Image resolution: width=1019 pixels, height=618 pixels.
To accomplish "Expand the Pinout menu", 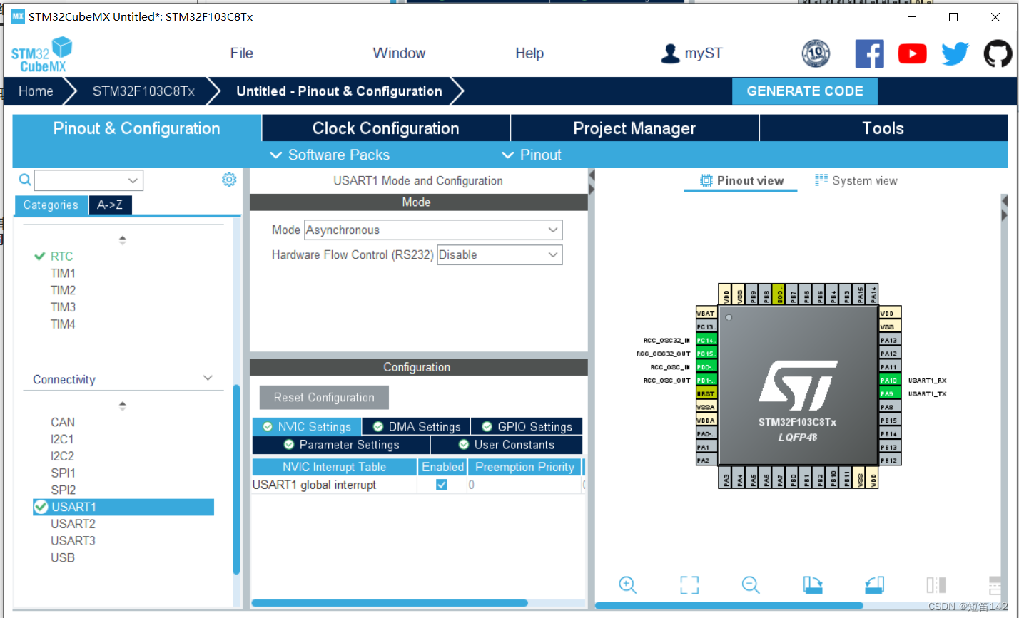I will tap(532, 155).
